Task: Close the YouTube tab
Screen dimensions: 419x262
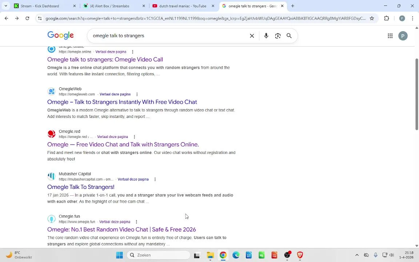Action: pos(213,6)
